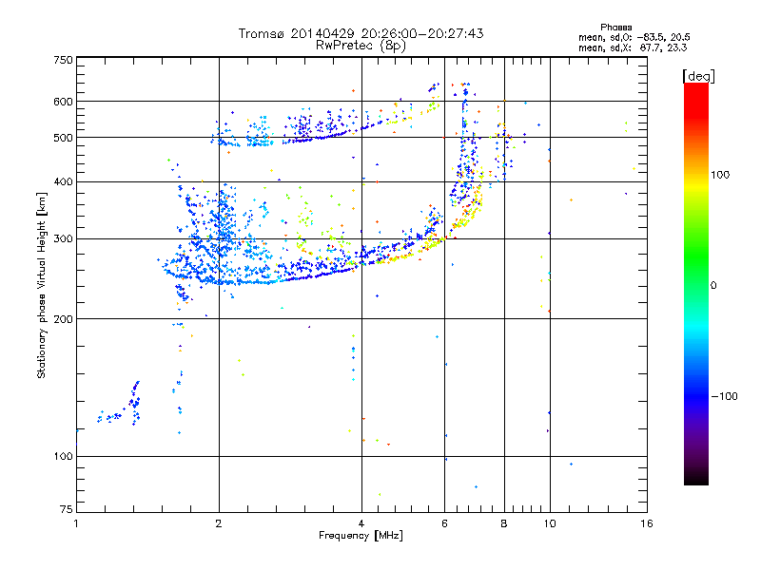
Task: Click the '[deg]' colorbar label
Action: point(698,76)
